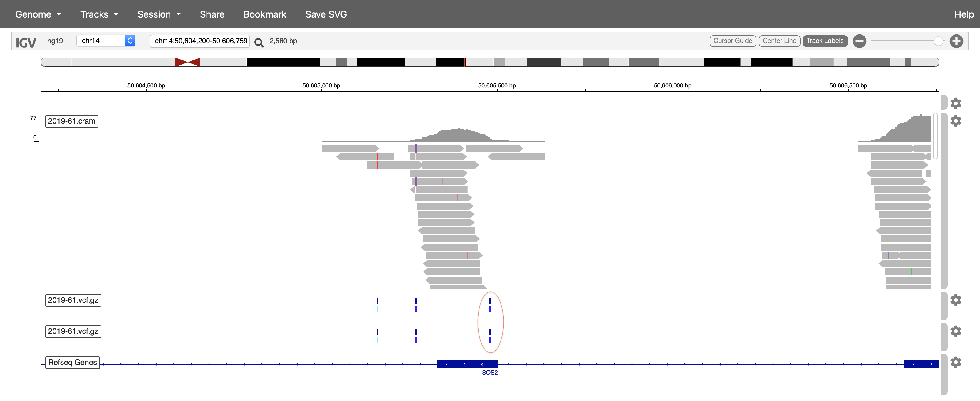Click the search magnifier icon
This screenshot has height=401, width=980.
click(259, 41)
